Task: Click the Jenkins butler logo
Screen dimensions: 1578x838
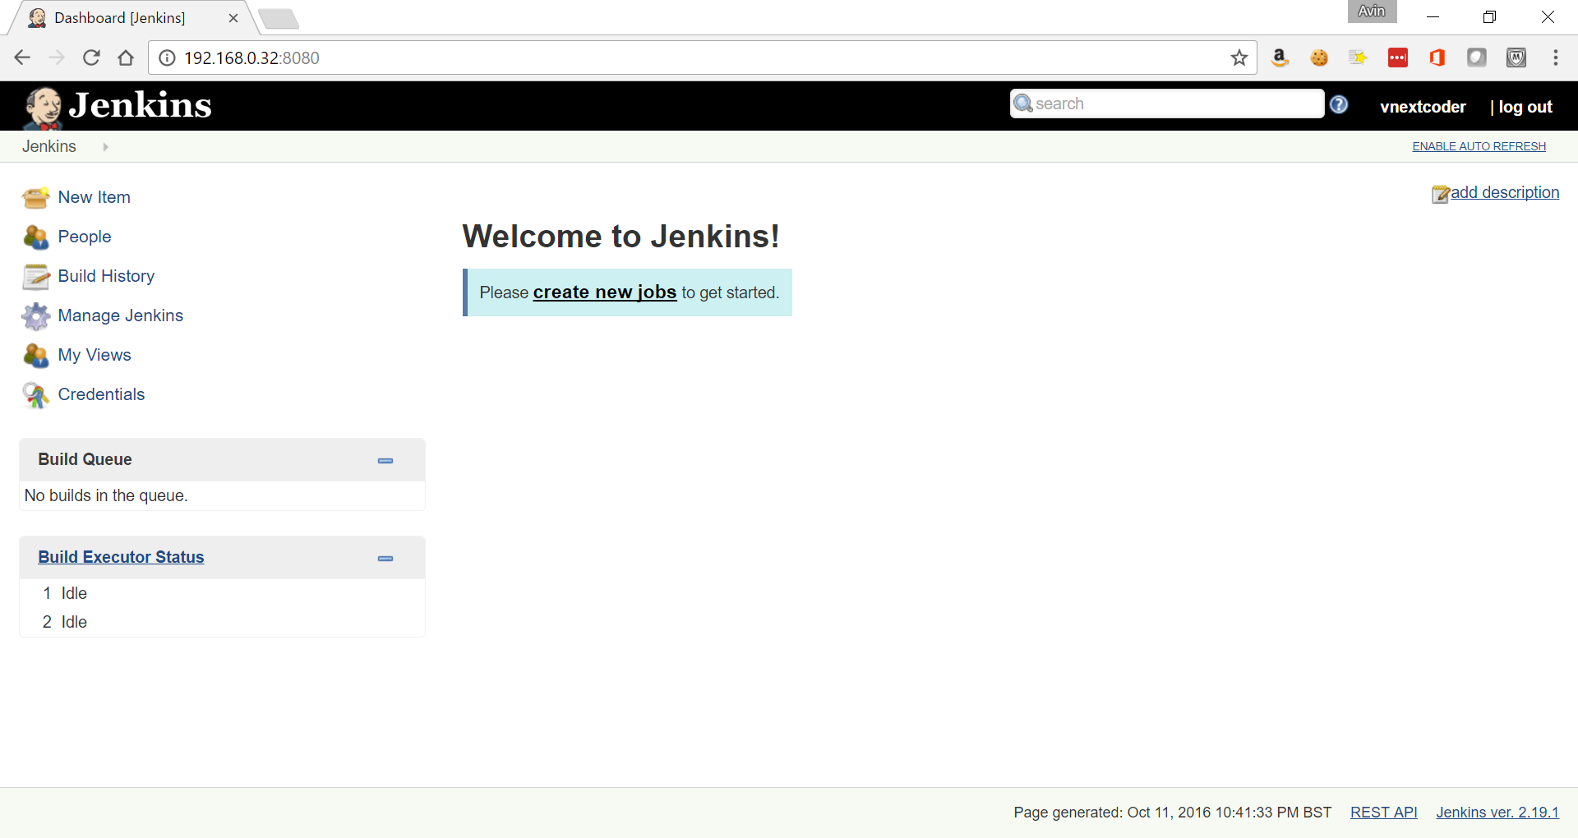Action: pos(43,107)
